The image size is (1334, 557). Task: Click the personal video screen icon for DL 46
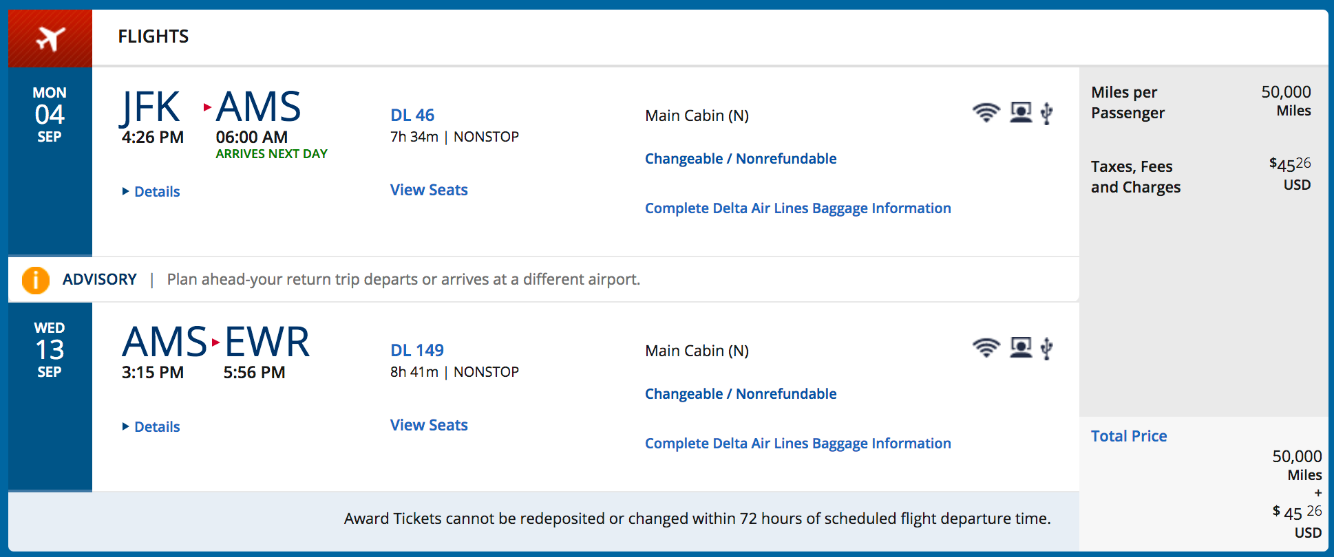point(1021,112)
